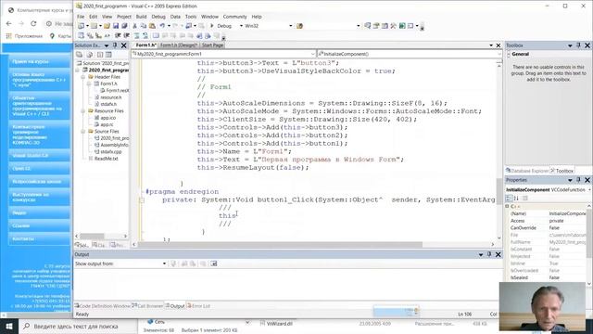Click the Copy icon in toolbar
Viewport: 593px width, 334px height.
point(144,26)
